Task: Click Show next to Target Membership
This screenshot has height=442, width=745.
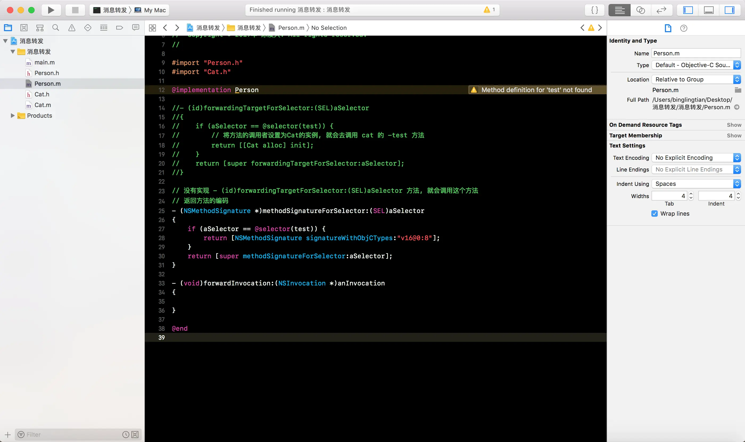Action: [734, 136]
